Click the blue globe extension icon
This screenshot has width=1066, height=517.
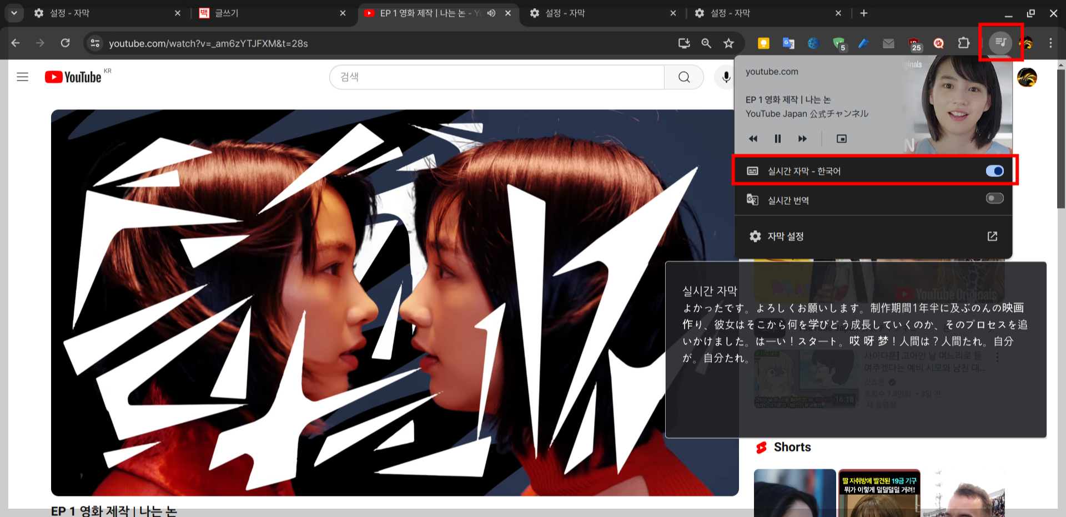click(x=813, y=43)
